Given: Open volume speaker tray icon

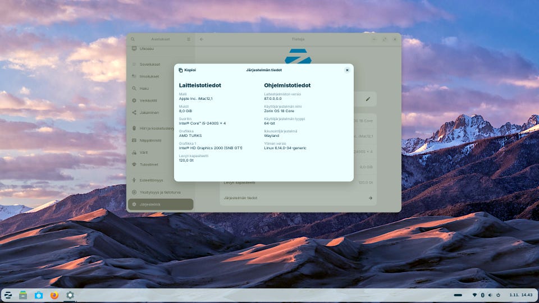Looking at the screenshot, I should click(490, 295).
